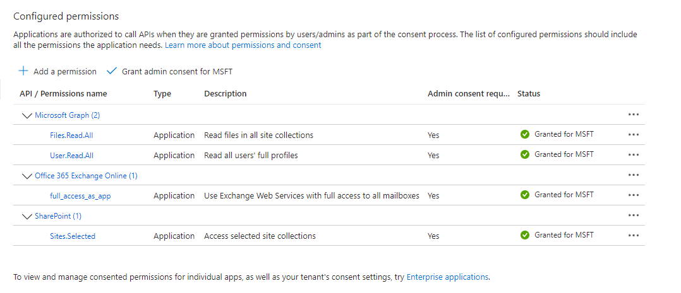Open the User.Read.All permission link
Viewport: 681px width, 293px height.
tap(71, 155)
